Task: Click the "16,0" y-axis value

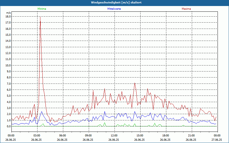Action: pyautogui.click(x=8, y=29)
